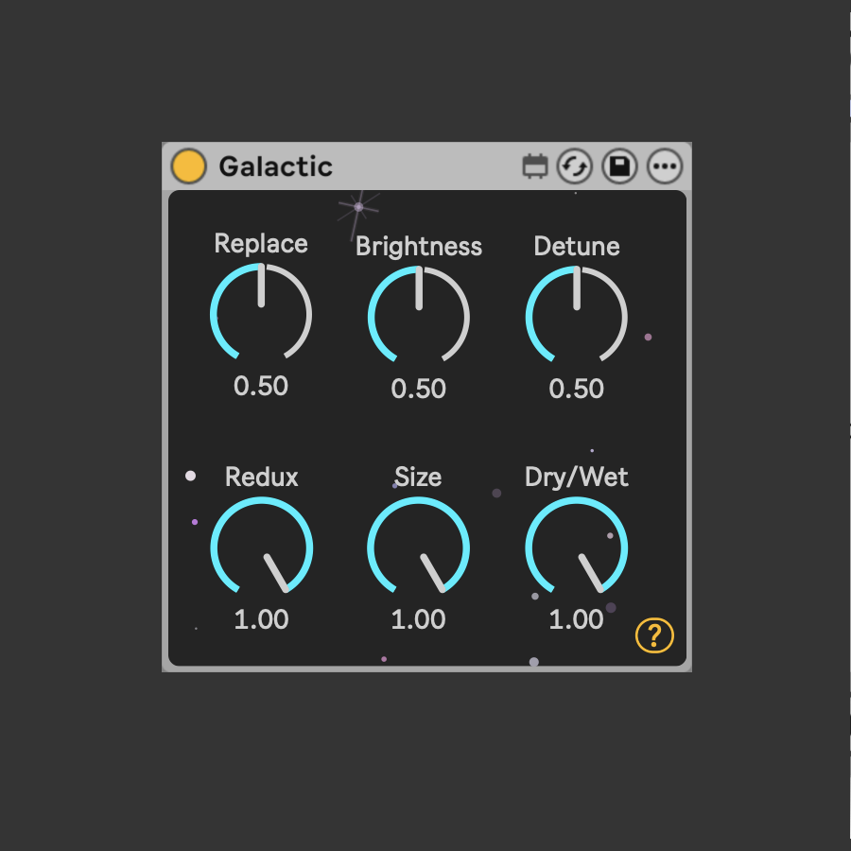Screen dimensions: 851x851
Task: Open help via the question mark icon
Action: point(654,635)
